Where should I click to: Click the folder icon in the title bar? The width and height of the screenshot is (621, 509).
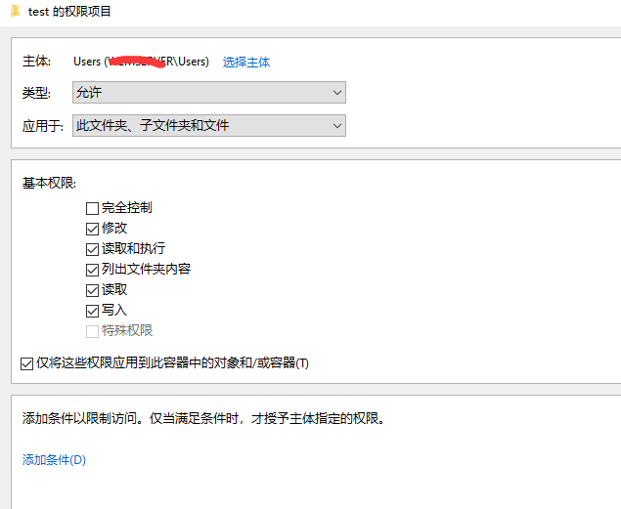pyautogui.click(x=16, y=12)
